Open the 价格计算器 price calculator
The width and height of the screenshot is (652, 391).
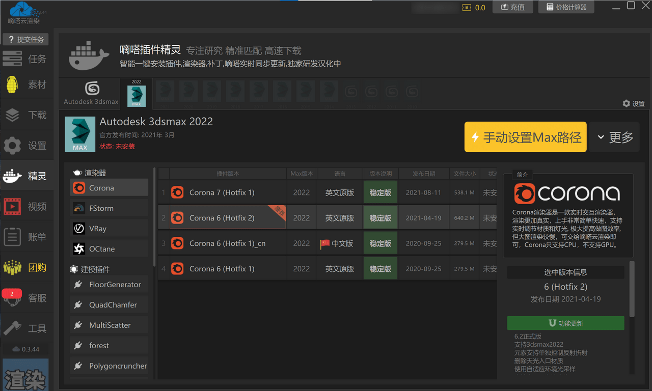click(x=566, y=7)
